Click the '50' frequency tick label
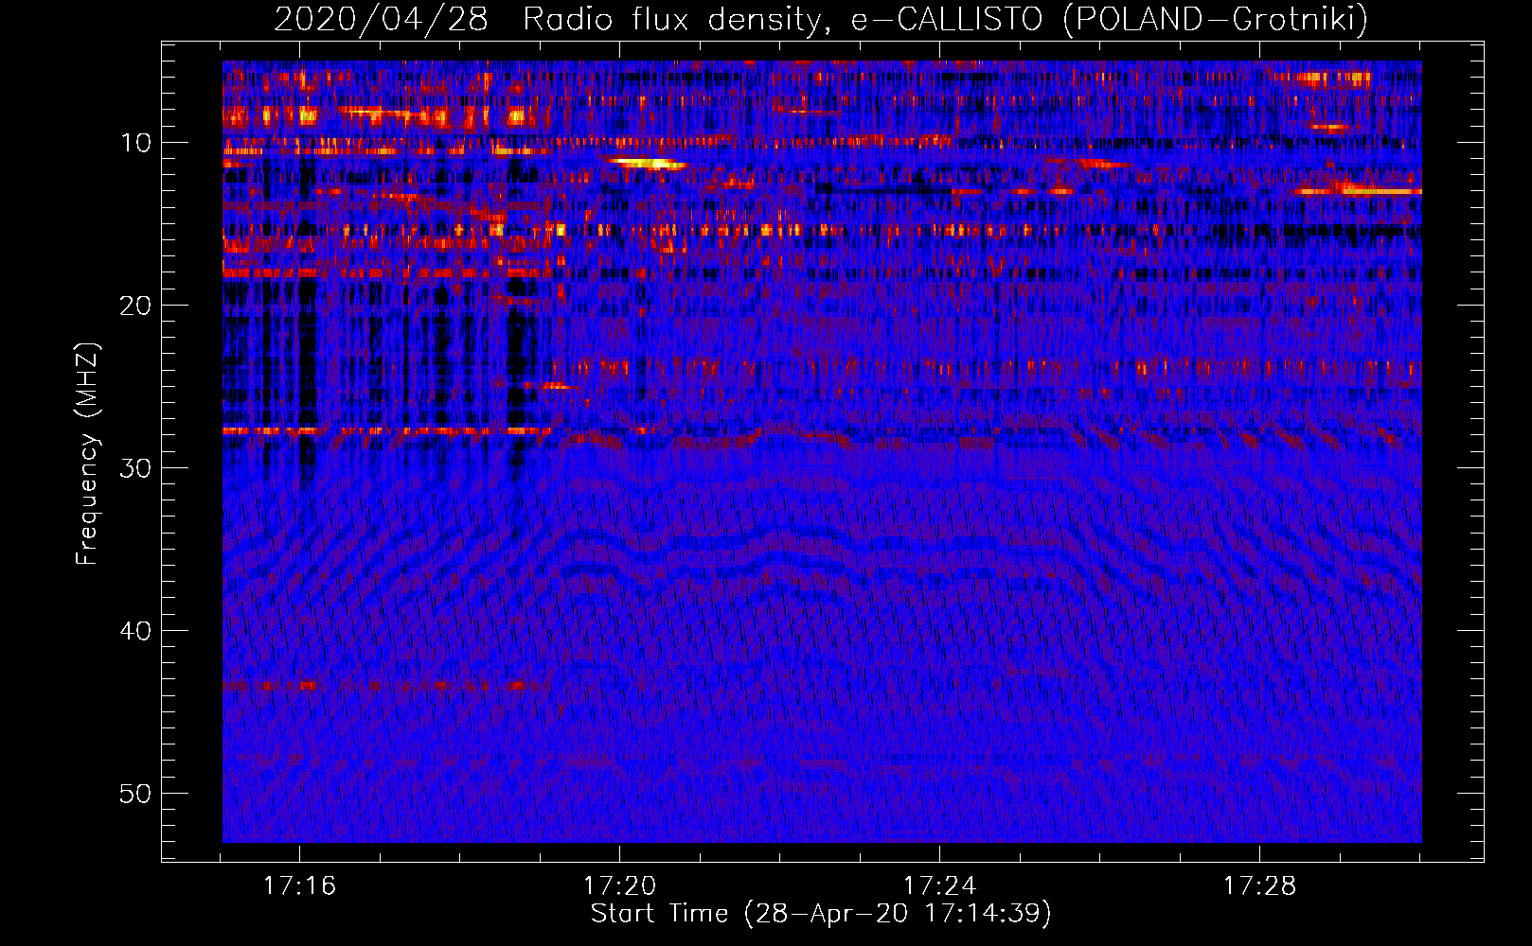The image size is (1532, 946). (x=136, y=794)
